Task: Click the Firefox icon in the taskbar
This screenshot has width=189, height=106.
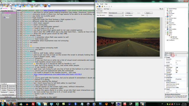Action: pos(9,104)
